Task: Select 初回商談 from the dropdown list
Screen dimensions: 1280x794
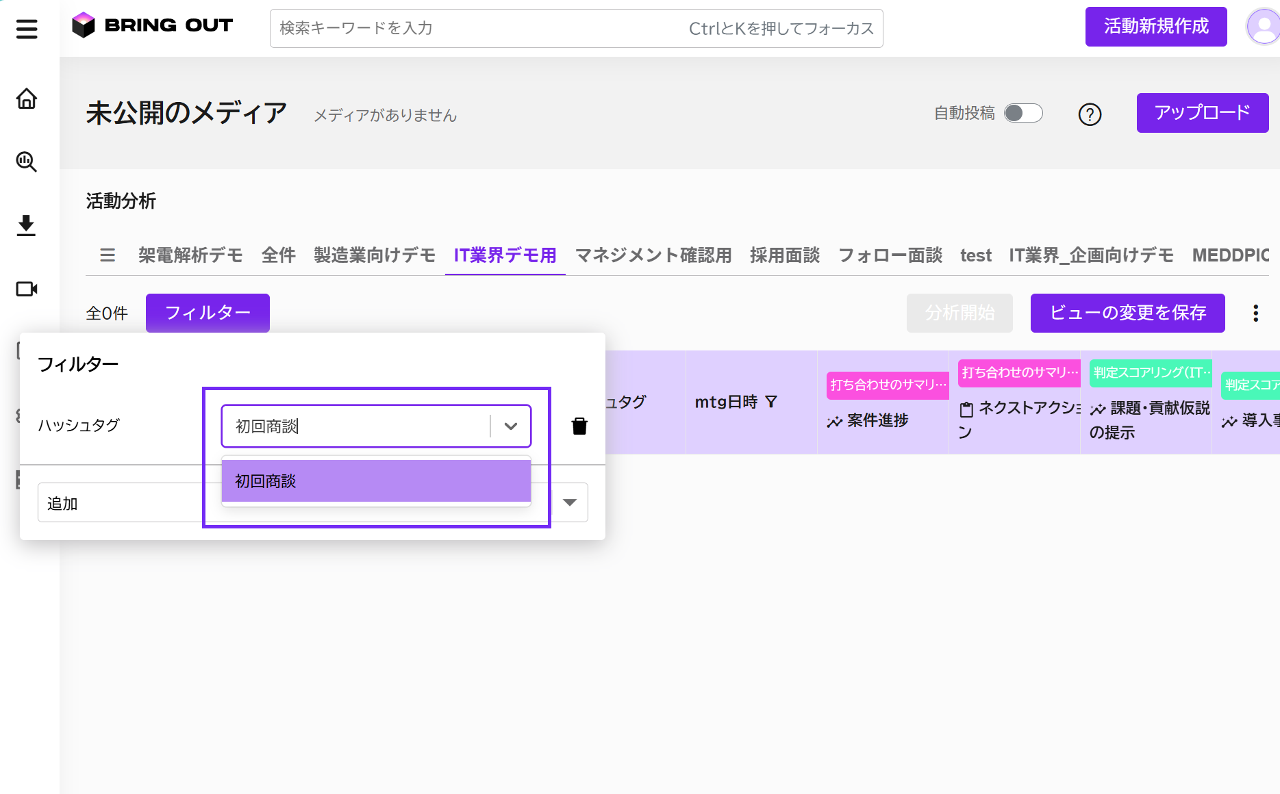Action: [376, 481]
